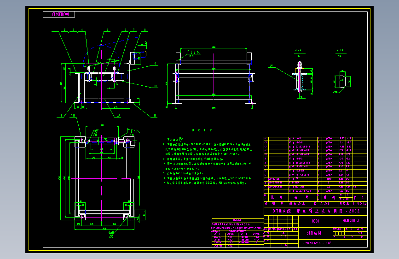This screenshot has height=259, width=399.
Task: Click the technical requirements heading
Action: 202,130
